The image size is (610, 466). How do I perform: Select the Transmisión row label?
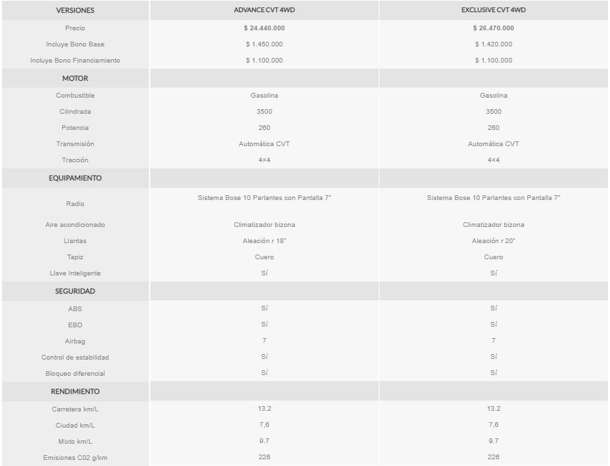[x=75, y=144]
